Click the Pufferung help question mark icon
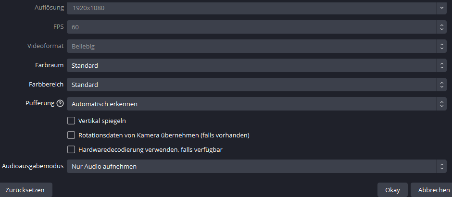This screenshot has height=197, width=452. (60, 103)
